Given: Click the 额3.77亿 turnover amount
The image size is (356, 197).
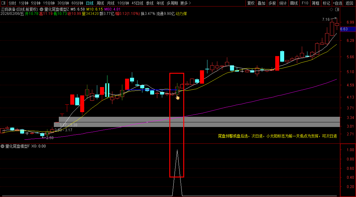Looking at the screenshot, I should [x=107, y=14].
